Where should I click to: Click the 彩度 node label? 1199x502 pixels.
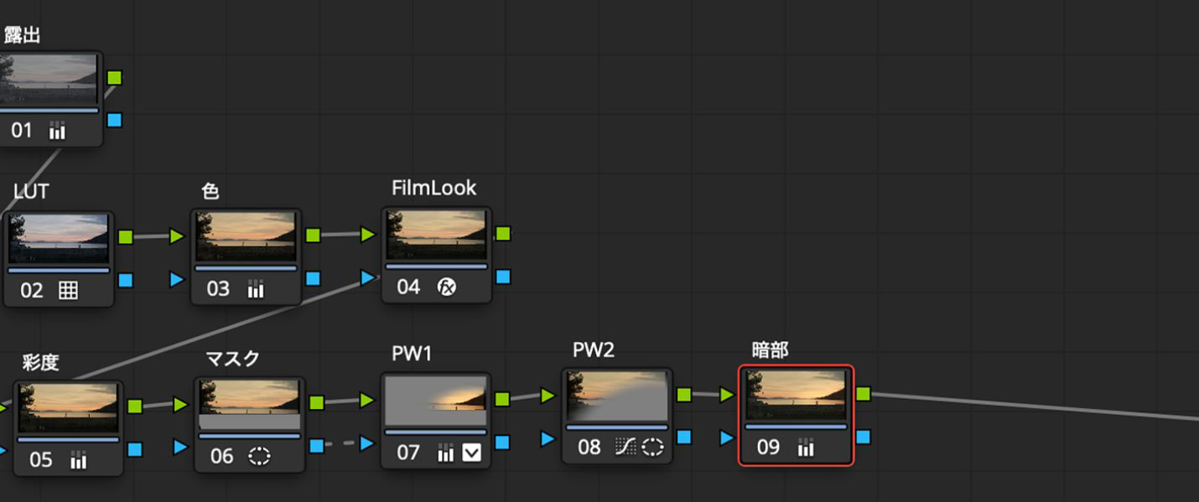(x=40, y=362)
